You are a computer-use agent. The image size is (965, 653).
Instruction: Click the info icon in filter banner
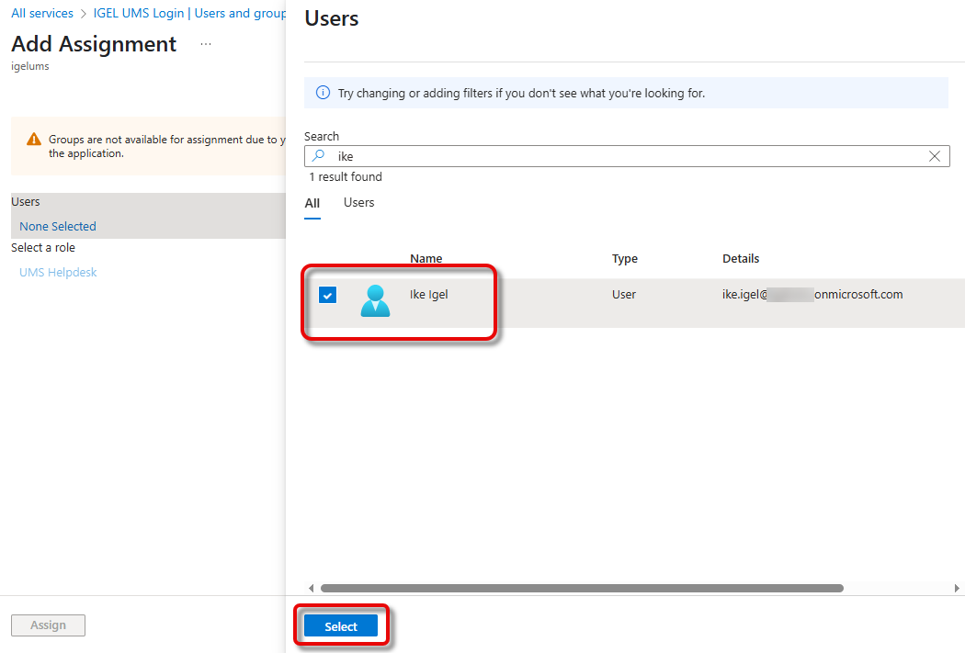tap(323, 93)
